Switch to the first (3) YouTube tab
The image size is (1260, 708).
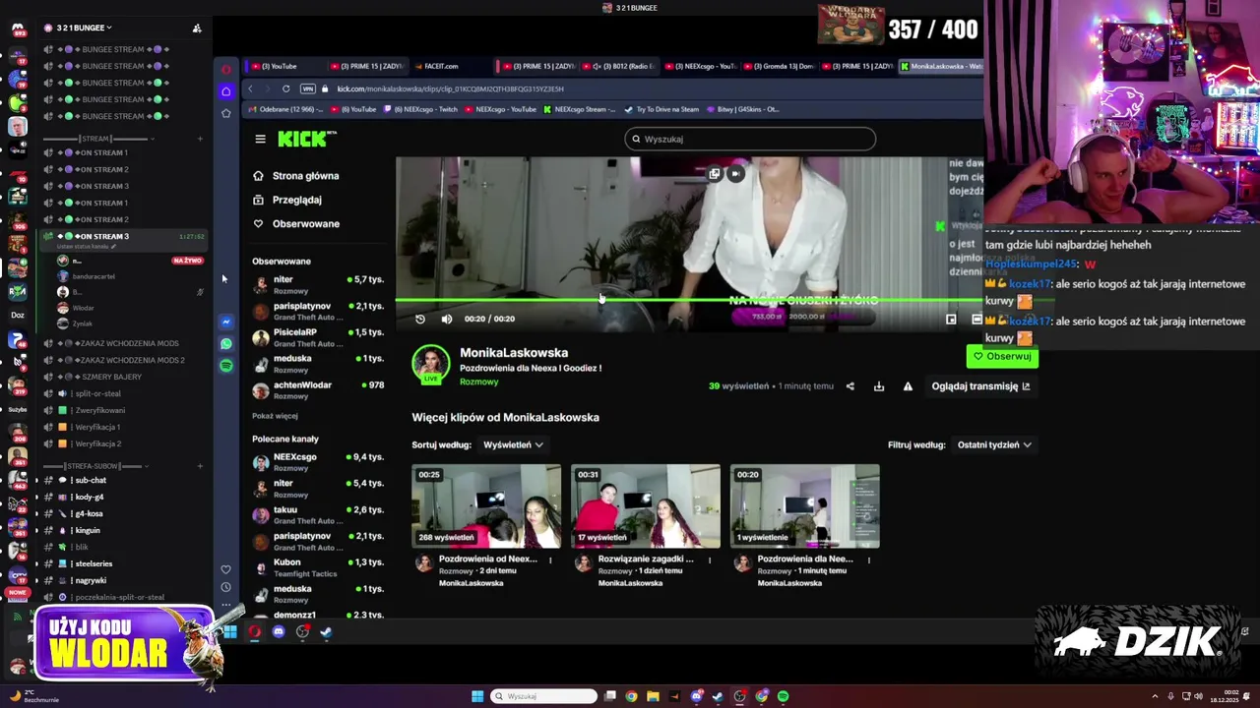pos(280,66)
